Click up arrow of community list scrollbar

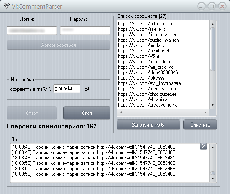[x=212, y=24]
